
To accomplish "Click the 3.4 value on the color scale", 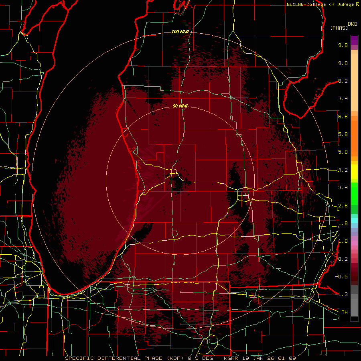I will click(343, 188).
